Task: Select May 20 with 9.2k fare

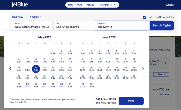Action: point(36,77)
